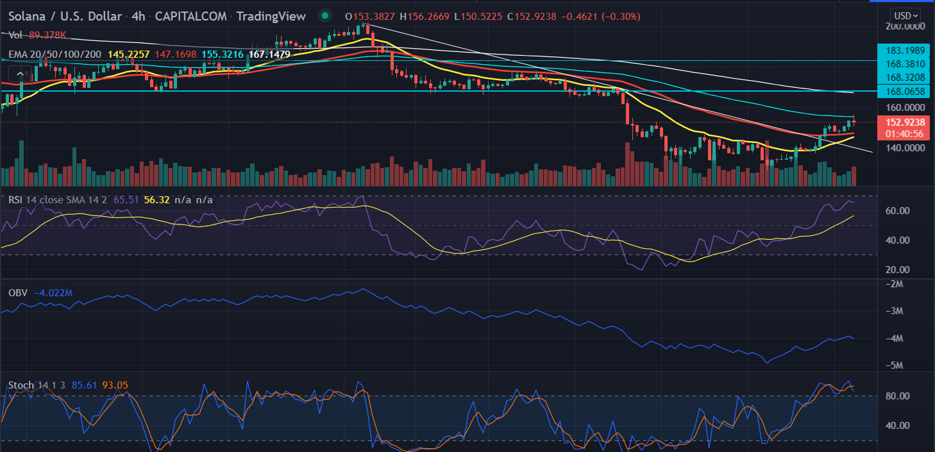Click the green market status dot
This screenshot has height=452, width=935.
pos(326,16)
